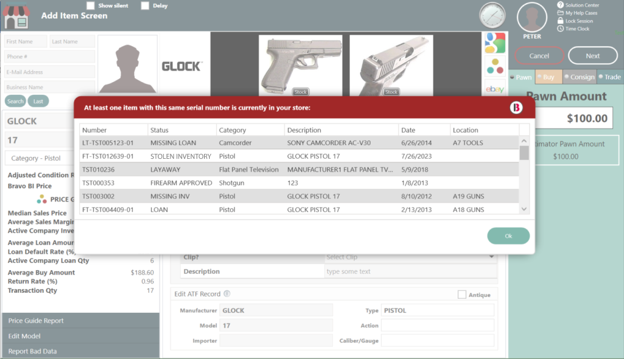This screenshot has width=624, height=359.
Task: Click the eBay icon
Action: click(x=495, y=89)
